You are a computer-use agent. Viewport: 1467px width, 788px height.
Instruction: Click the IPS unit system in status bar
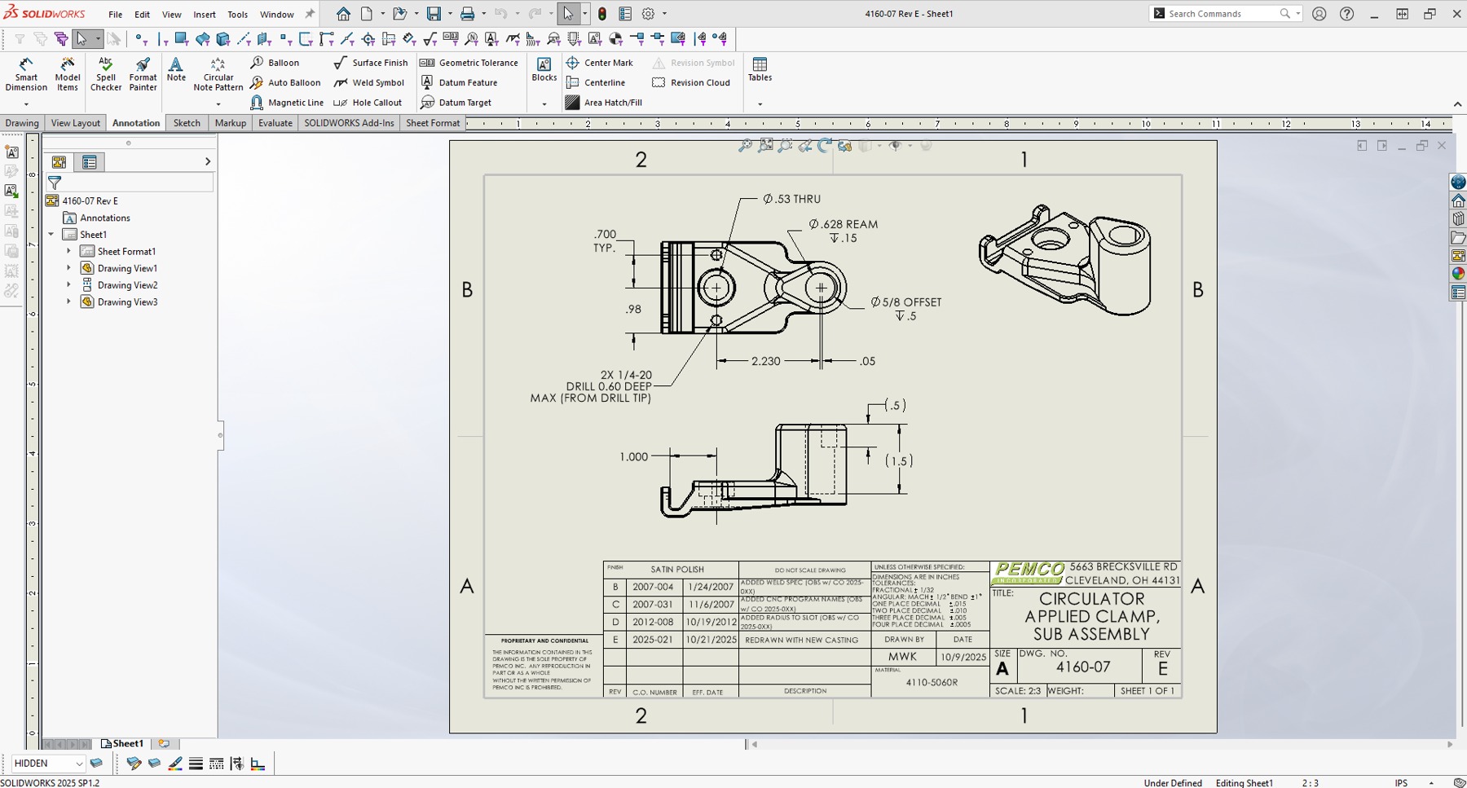tap(1401, 782)
